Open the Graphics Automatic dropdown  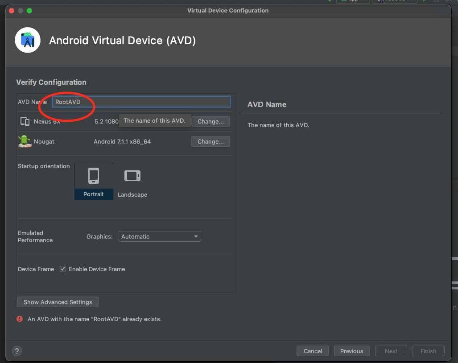pyautogui.click(x=160, y=236)
